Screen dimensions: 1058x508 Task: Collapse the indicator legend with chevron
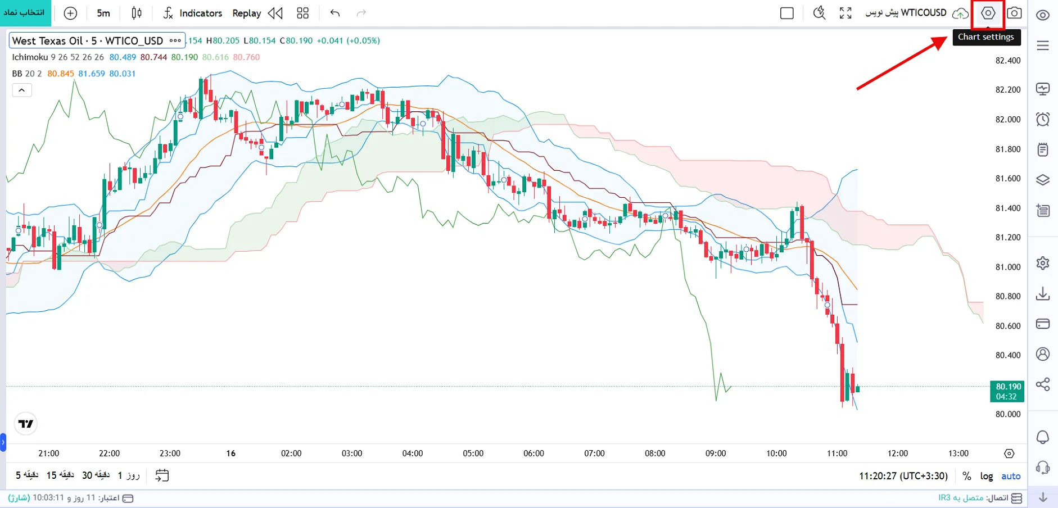tap(22, 90)
